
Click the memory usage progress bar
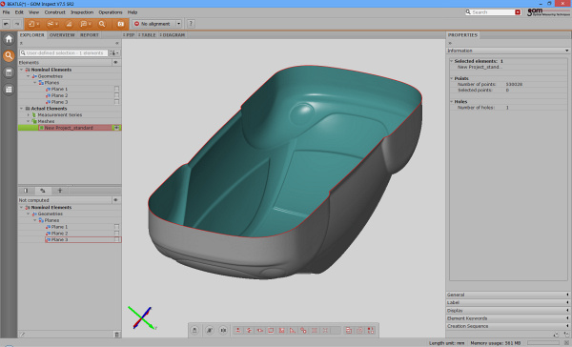tap(543, 343)
